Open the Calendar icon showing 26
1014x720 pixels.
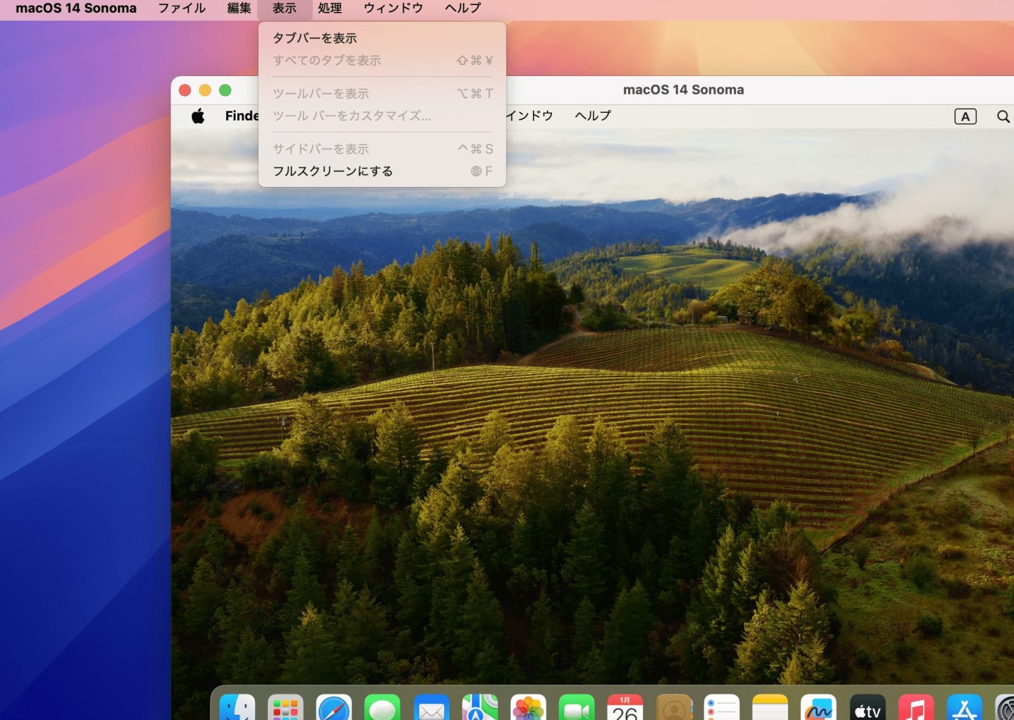625,707
